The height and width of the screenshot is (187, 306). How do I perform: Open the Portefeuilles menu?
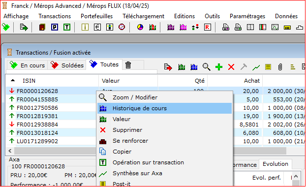pyautogui.click(x=96, y=16)
